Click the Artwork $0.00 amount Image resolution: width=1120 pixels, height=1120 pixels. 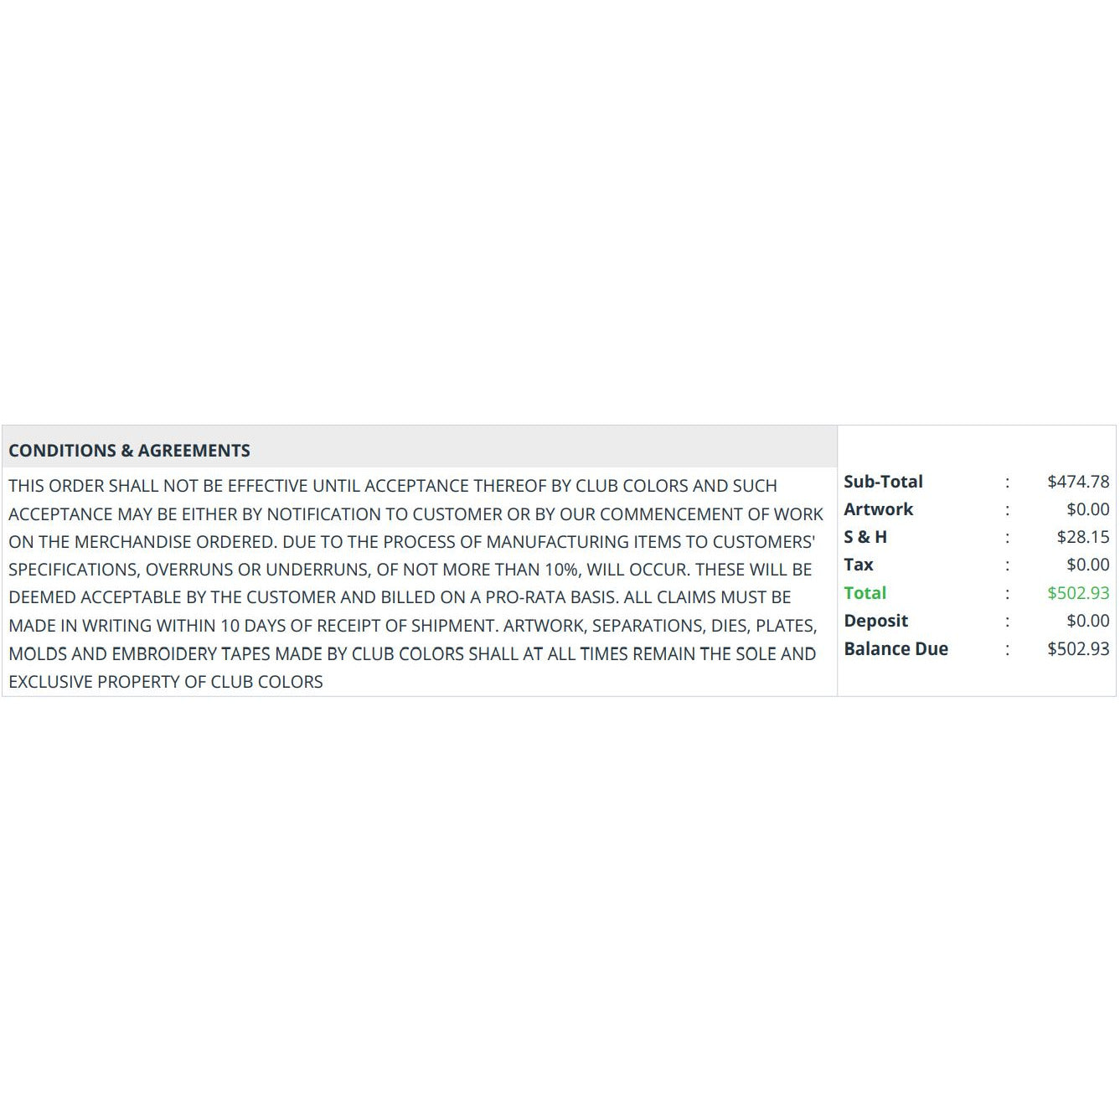pyautogui.click(x=1087, y=509)
